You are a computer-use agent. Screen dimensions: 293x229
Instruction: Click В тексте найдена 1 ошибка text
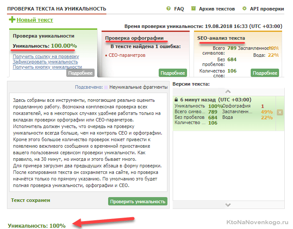point(146,46)
